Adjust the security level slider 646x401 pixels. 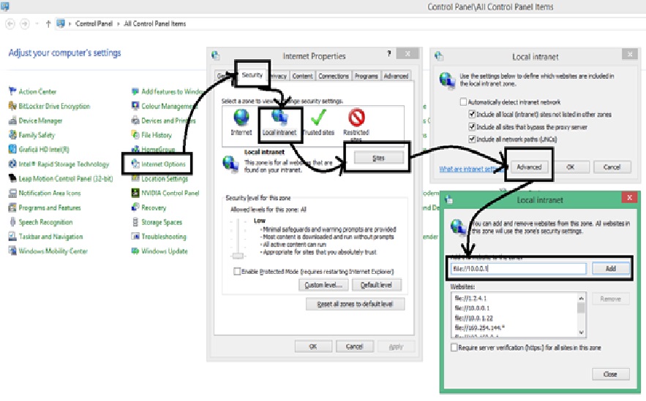point(238,256)
